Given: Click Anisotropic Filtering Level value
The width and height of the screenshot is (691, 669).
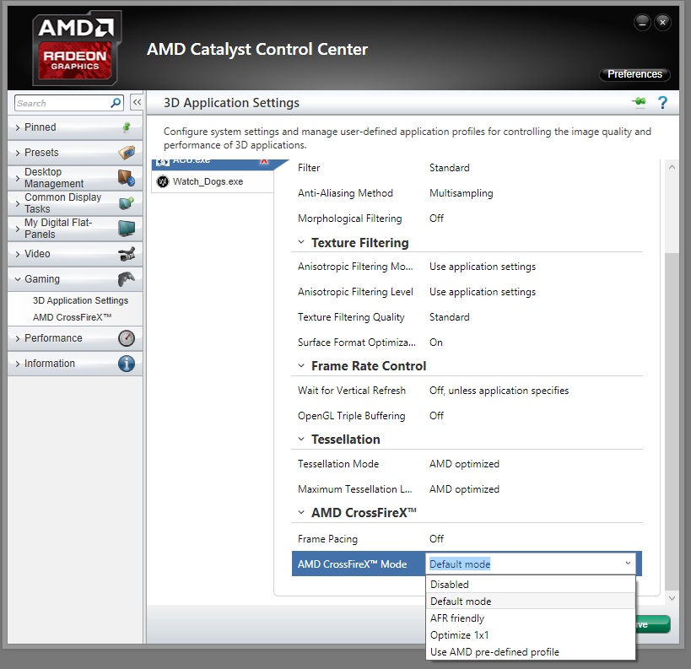Looking at the screenshot, I should (483, 292).
